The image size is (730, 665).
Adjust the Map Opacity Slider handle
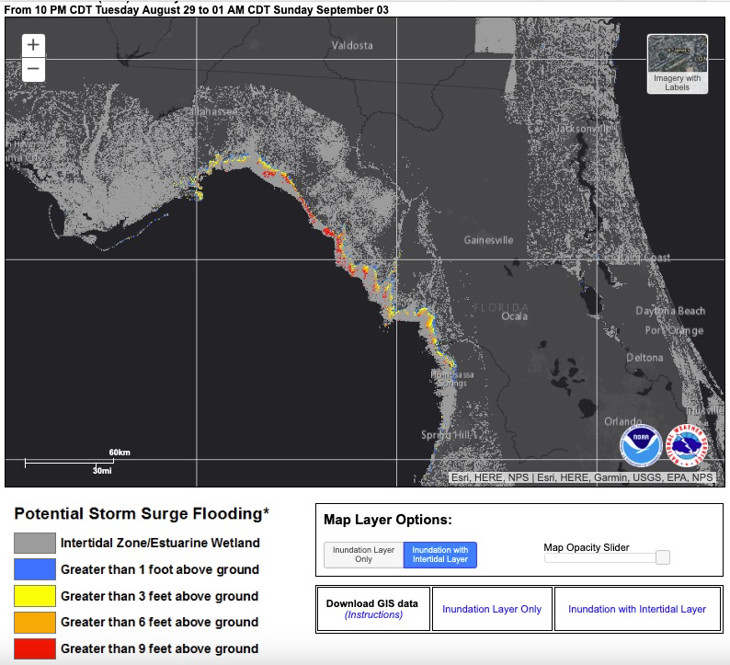pyautogui.click(x=662, y=557)
